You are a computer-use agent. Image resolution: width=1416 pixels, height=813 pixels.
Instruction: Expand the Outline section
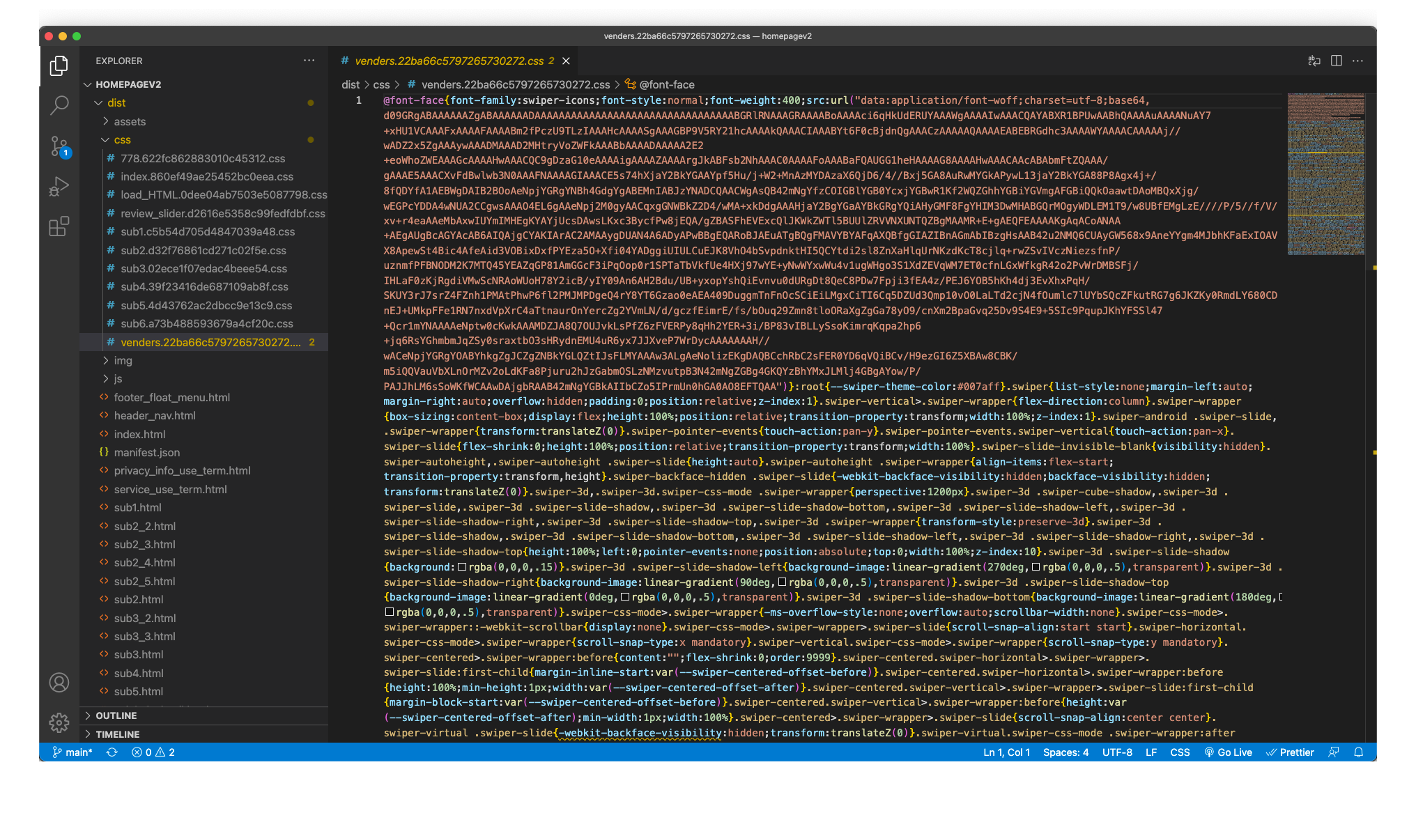pyautogui.click(x=116, y=715)
